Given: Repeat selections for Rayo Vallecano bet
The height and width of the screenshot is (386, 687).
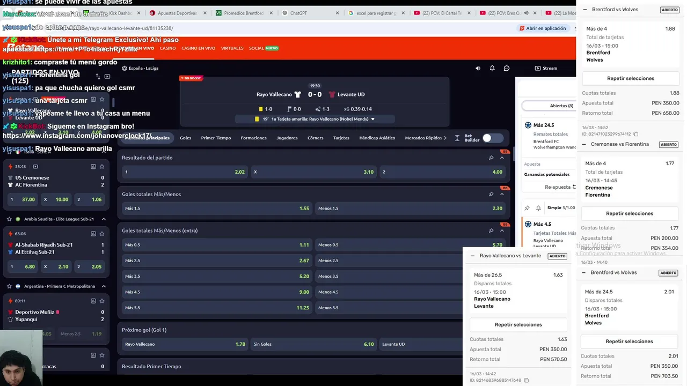Looking at the screenshot, I should pos(518,325).
